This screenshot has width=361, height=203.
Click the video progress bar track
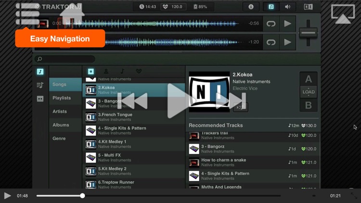158,196
